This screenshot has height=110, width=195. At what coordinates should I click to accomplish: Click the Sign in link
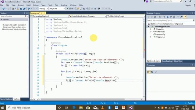click(x=188, y=5)
